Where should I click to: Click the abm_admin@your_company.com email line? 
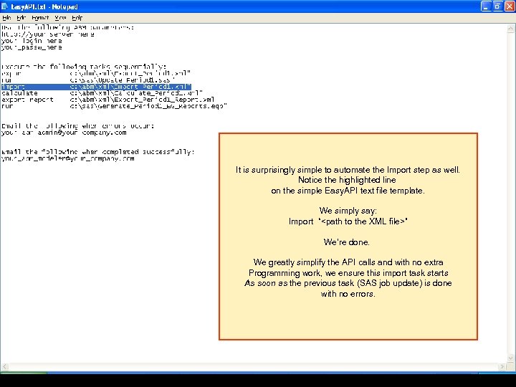click(64, 133)
